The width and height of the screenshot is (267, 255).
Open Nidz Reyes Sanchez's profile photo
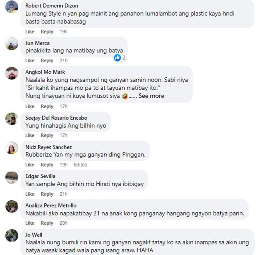12,148
